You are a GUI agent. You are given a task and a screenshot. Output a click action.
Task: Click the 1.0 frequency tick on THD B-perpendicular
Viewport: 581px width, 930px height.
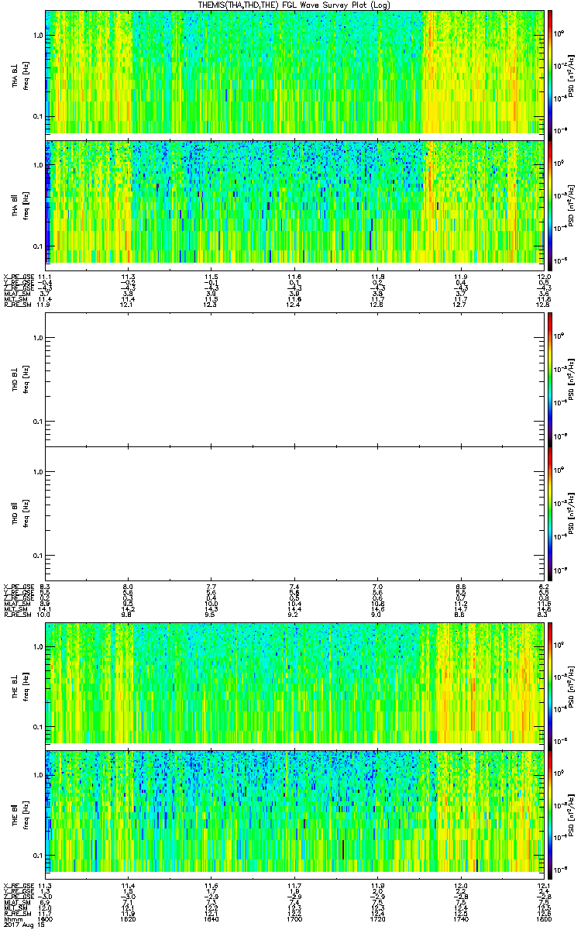click(37, 338)
